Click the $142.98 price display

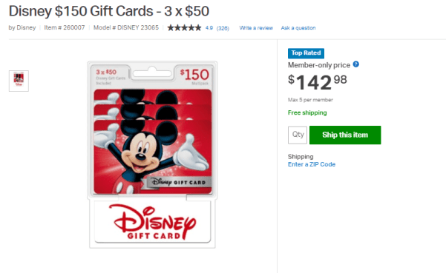(317, 82)
